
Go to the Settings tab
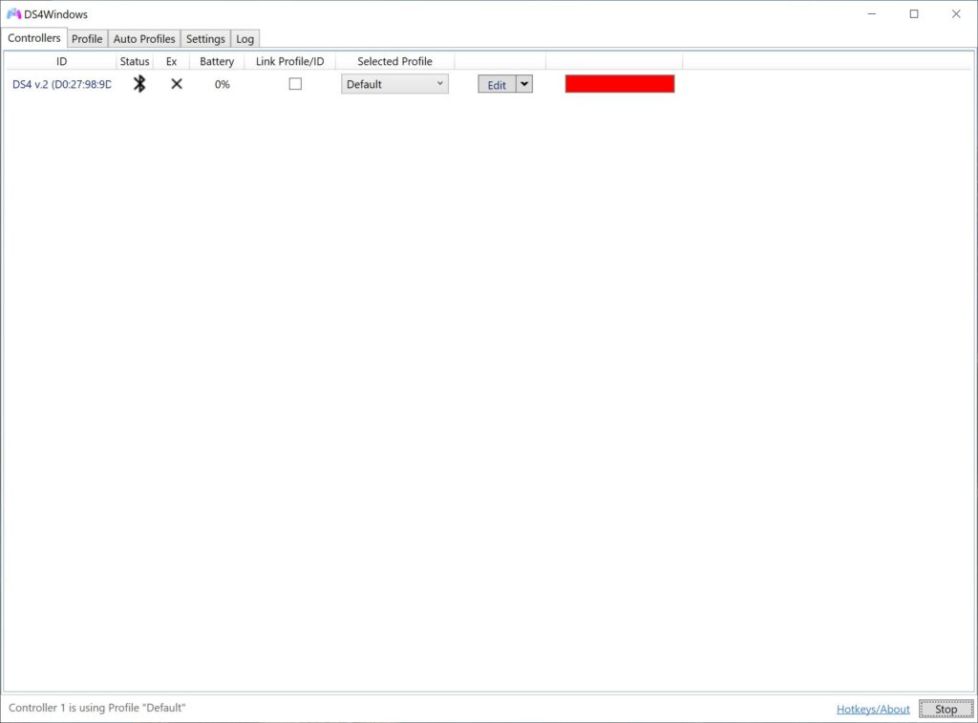point(206,38)
